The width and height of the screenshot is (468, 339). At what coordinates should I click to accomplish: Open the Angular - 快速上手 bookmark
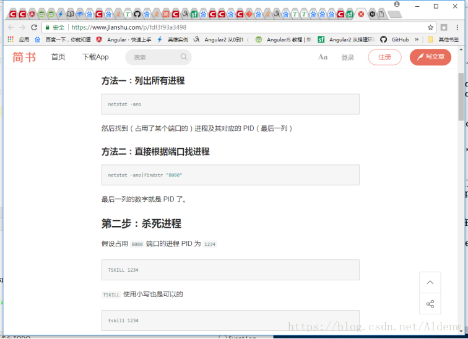coord(124,40)
